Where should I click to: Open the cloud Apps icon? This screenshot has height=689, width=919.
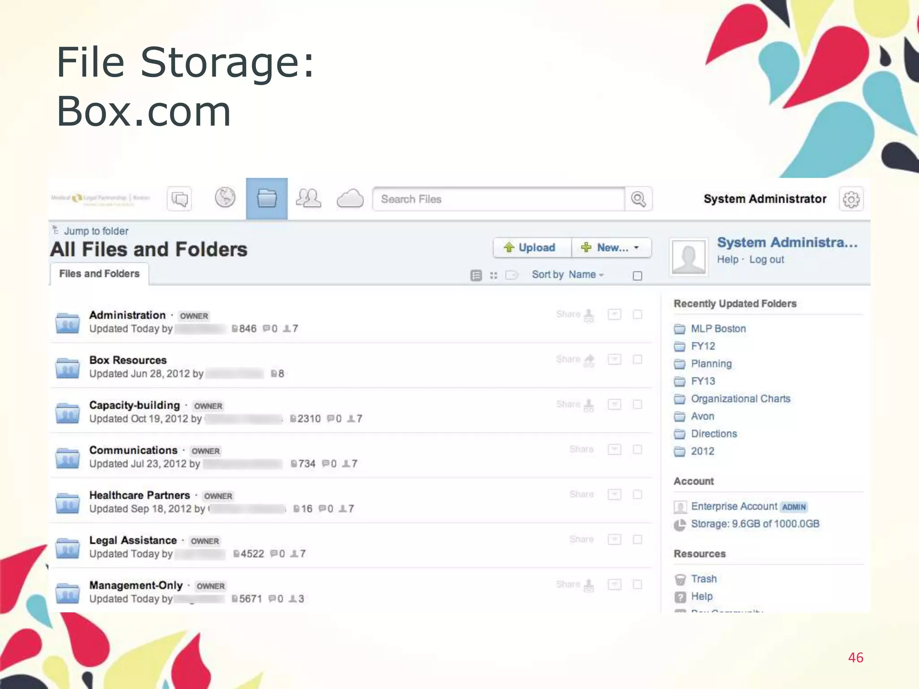click(350, 198)
